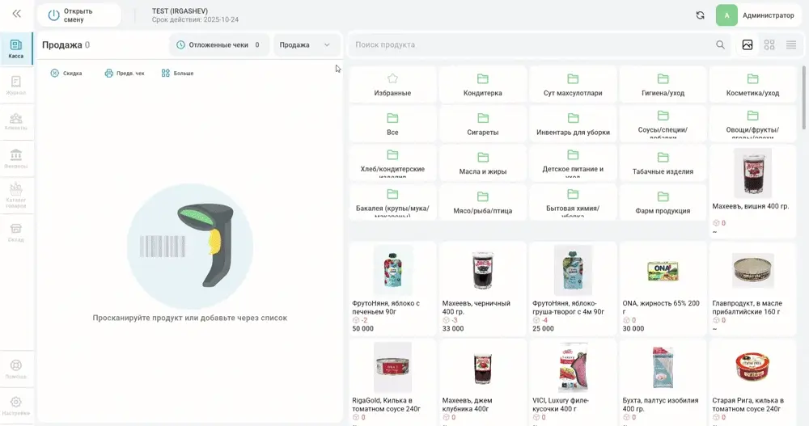
Task: Switch to list view mode
Action: [x=791, y=45]
